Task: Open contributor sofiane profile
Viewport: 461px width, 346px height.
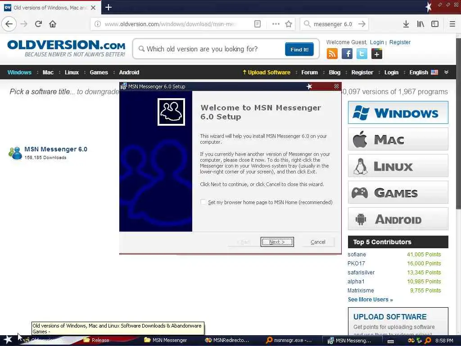Action: (x=357, y=254)
